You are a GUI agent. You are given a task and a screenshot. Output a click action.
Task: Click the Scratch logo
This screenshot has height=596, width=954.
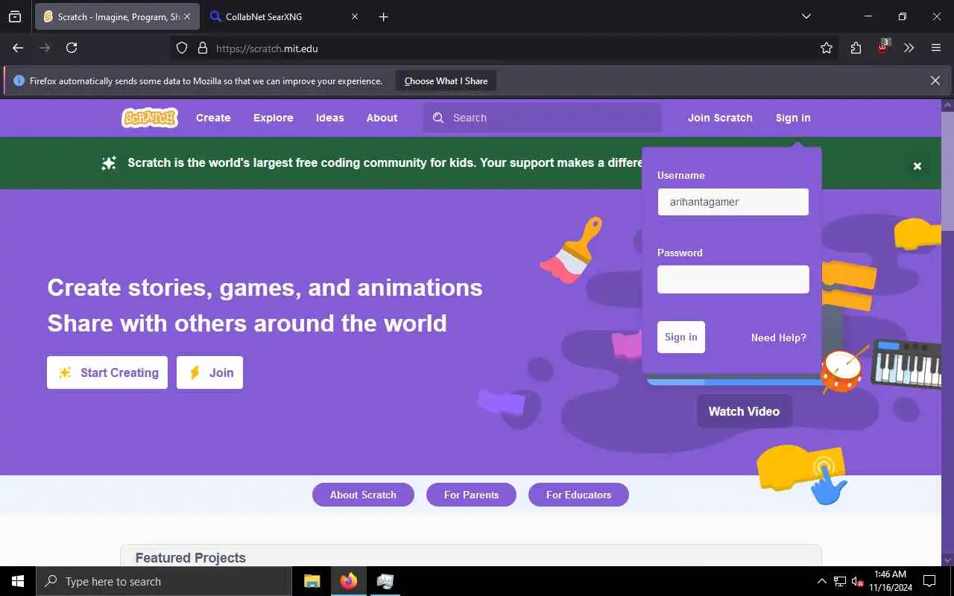click(150, 118)
